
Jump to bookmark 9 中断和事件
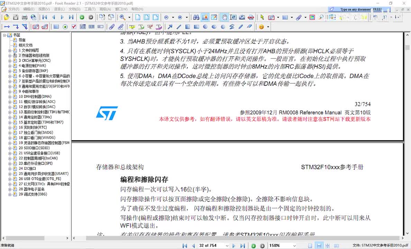pos(29,92)
